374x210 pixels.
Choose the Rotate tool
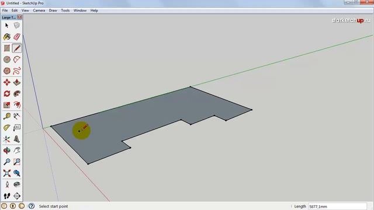(6, 93)
